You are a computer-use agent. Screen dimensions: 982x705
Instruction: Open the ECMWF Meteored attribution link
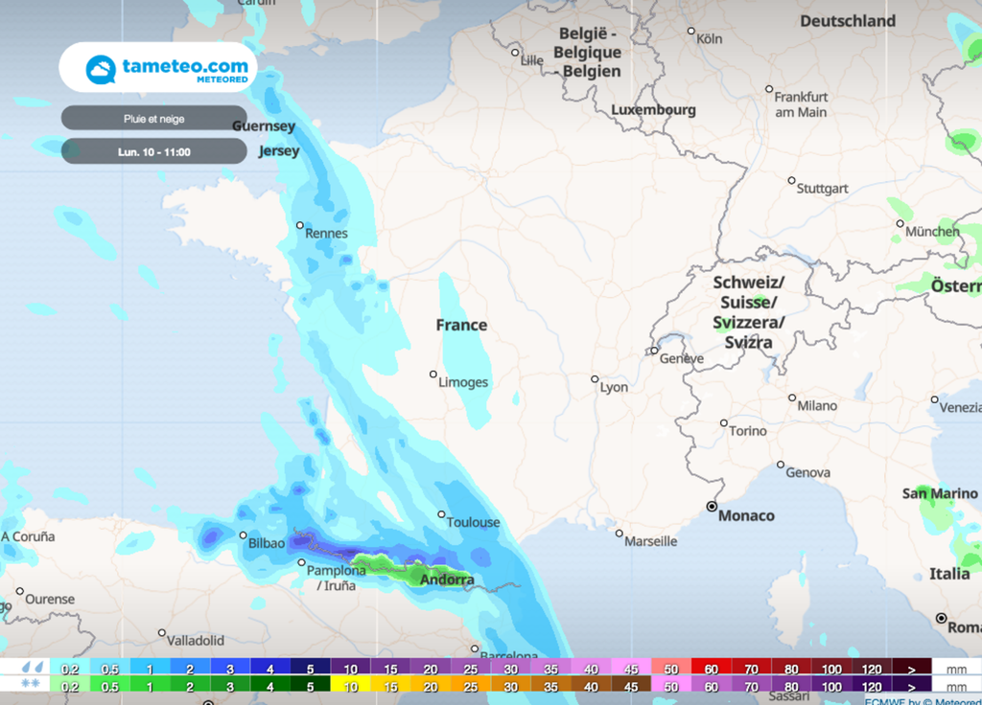coord(924,700)
